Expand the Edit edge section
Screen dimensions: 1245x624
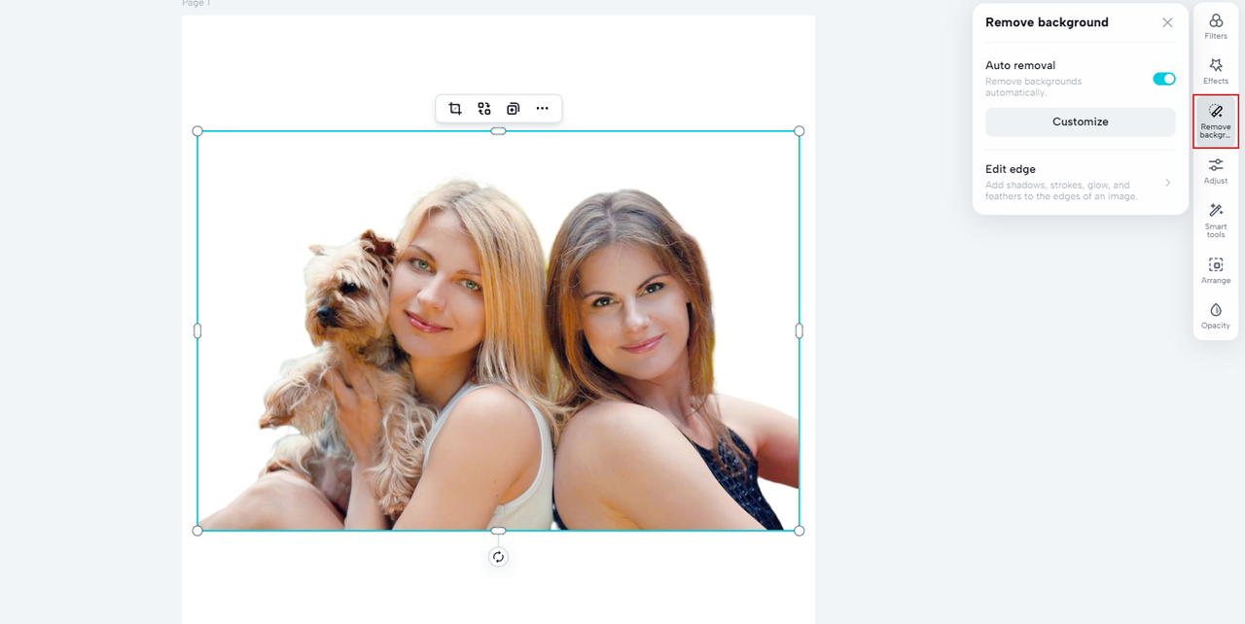point(1080,182)
